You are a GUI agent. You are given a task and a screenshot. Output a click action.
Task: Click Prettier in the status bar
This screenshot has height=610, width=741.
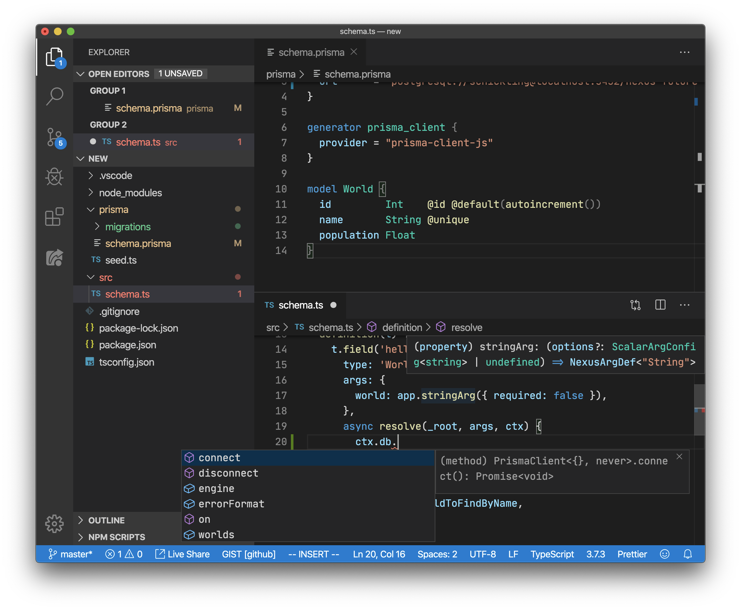click(632, 554)
